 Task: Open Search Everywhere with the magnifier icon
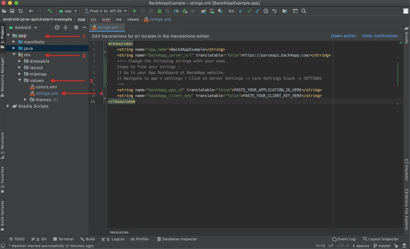(x=303, y=11)
